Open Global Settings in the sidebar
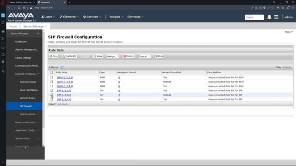 (x=23, y=58)
